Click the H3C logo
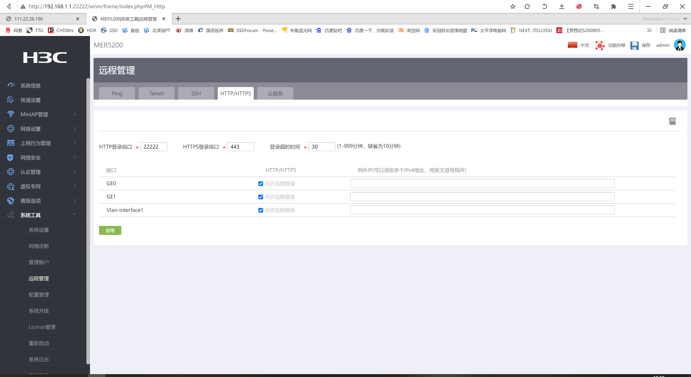The width and height of the screenshot is (691, 377). click(45, 58)
